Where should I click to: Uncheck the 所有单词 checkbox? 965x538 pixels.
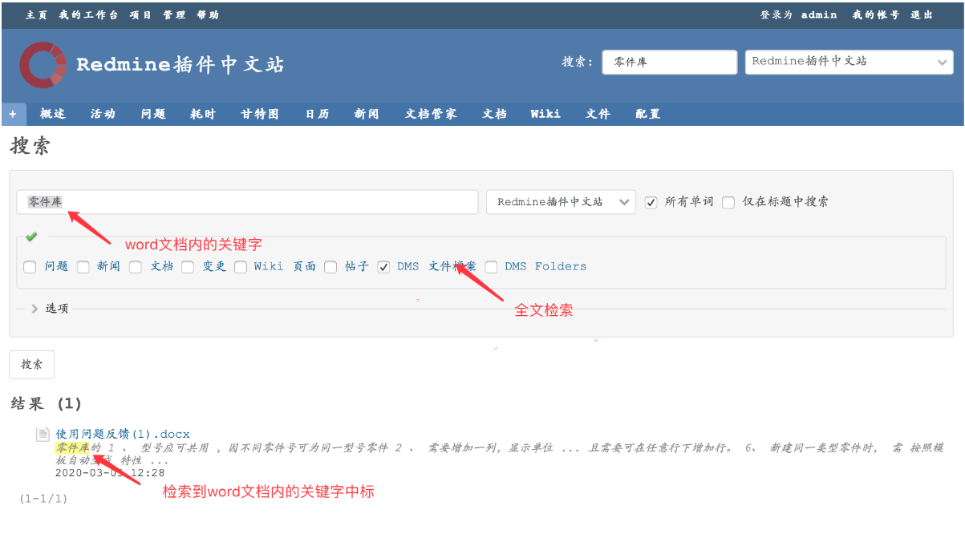click(x=651, y=202)
